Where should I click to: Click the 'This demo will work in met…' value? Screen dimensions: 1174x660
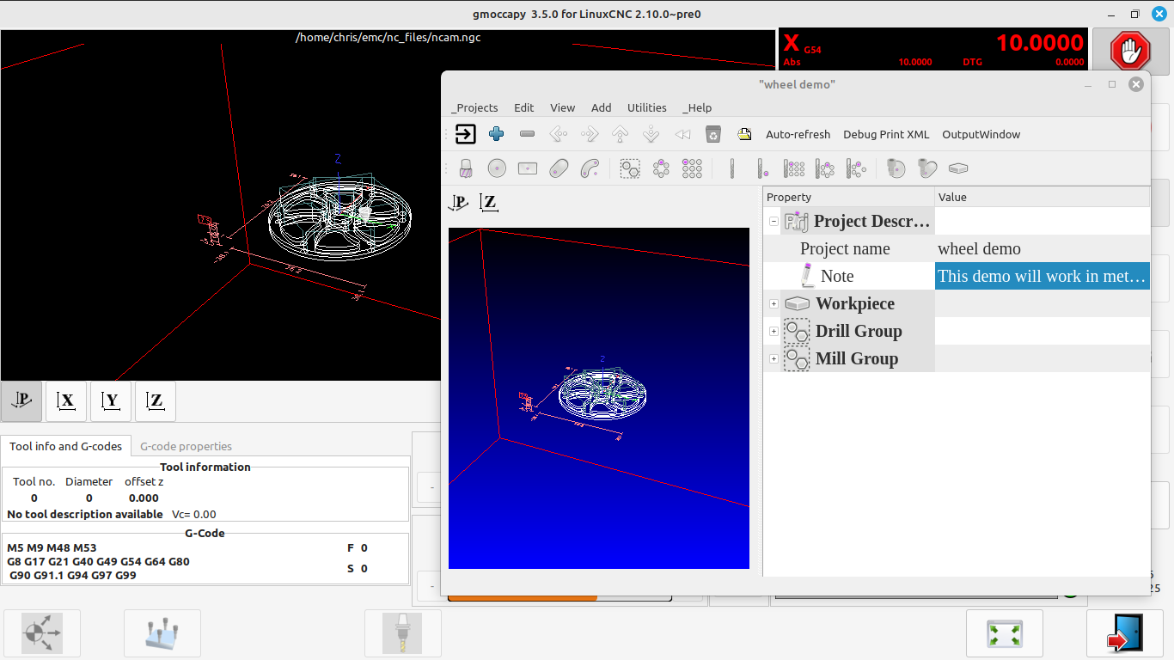pyautogui.click(x=1042, y=276)
